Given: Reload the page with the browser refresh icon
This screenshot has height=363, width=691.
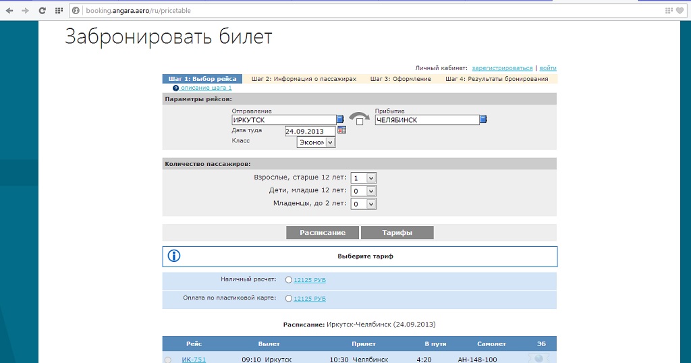Looking at the screenshot, I should click(42, 11).
